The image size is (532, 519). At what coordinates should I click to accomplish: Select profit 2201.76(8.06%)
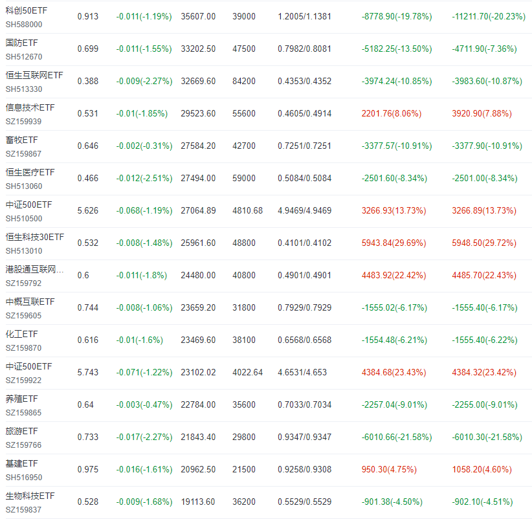(x=392, y=114)
